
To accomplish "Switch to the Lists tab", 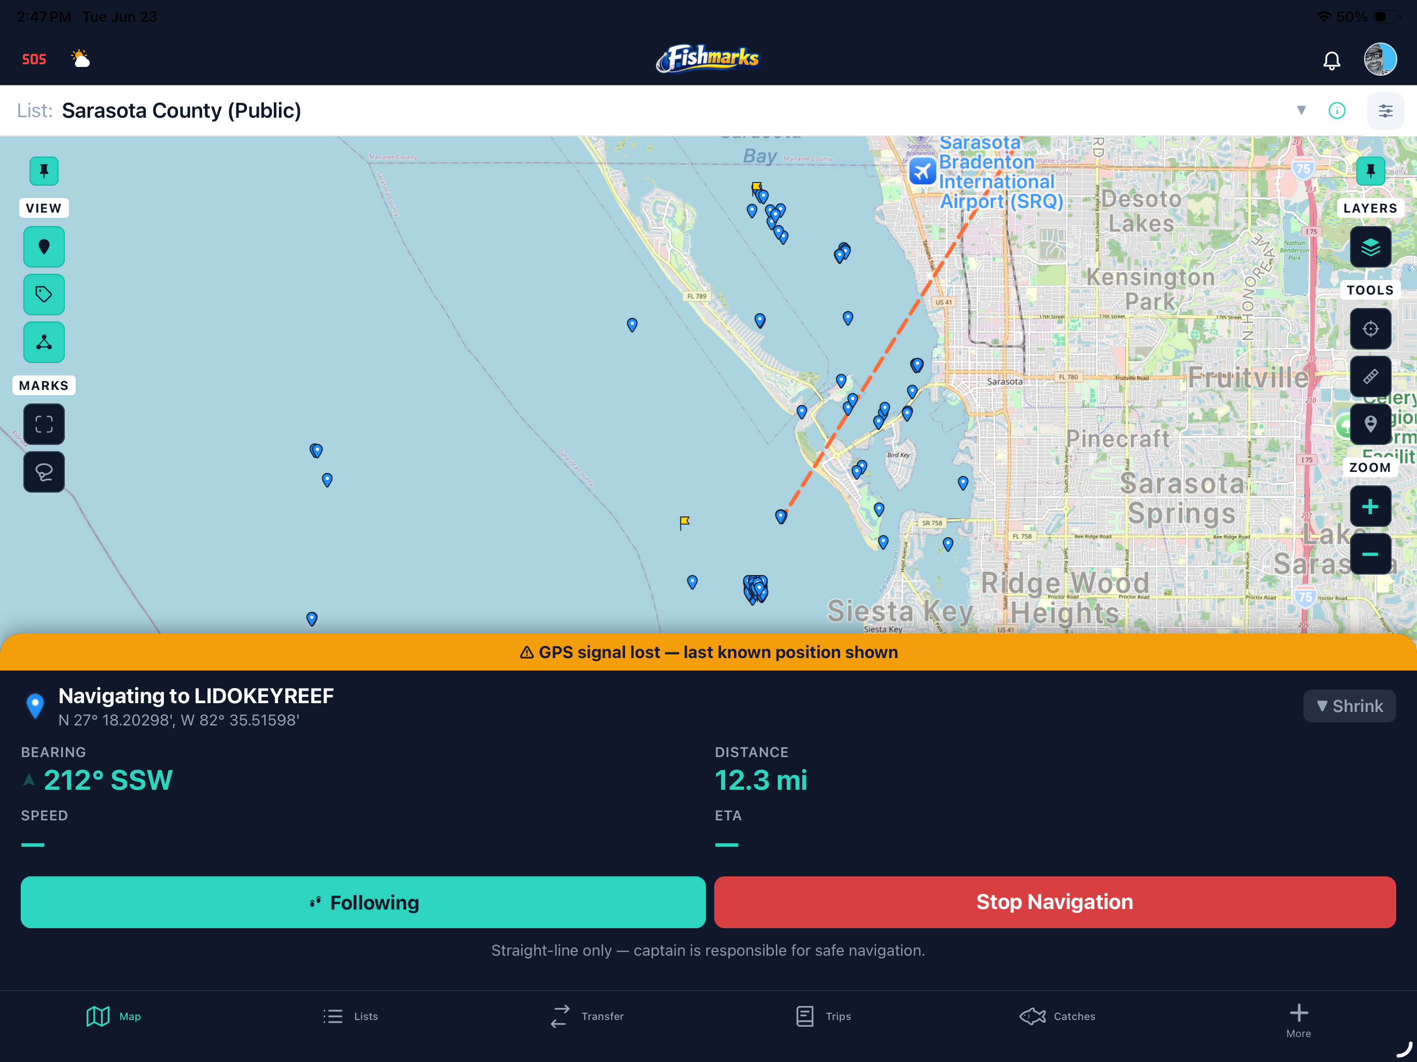I will 351,1016.
